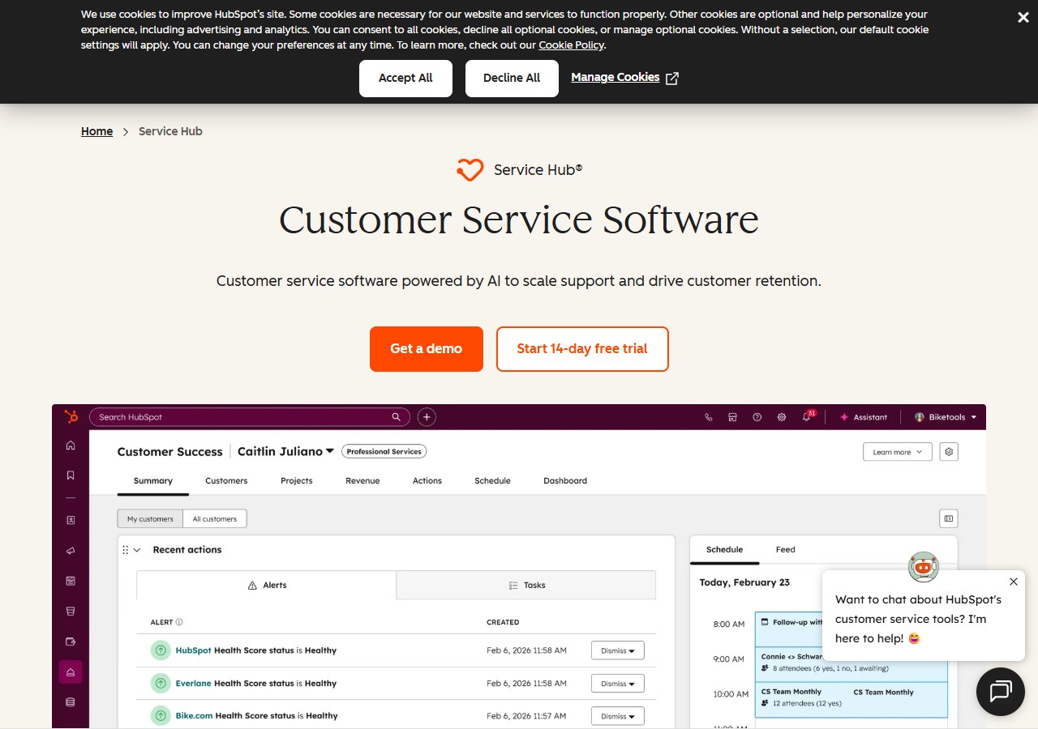Click the Get a demo button
Image resolution: width=1038 pixels, height=729 pixels.
pyautogui.click(x=427, y=349)
